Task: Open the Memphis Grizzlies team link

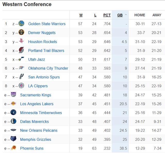Action: coord(36,139)
